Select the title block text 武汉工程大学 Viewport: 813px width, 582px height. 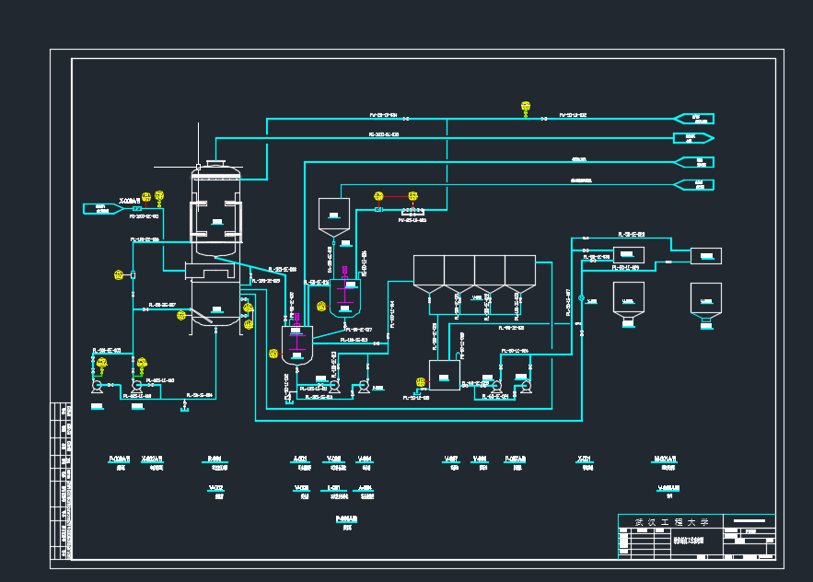(x=671, y=522)
